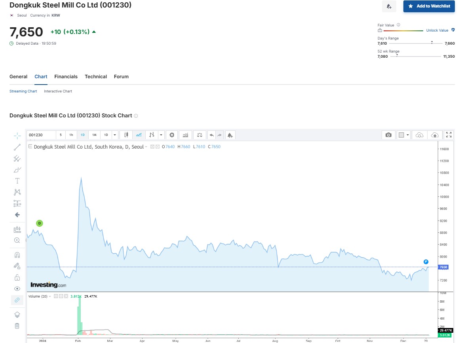Remove the Volume indicator X icon
This screenshot has height=343, width=460.
coord(66,296)
